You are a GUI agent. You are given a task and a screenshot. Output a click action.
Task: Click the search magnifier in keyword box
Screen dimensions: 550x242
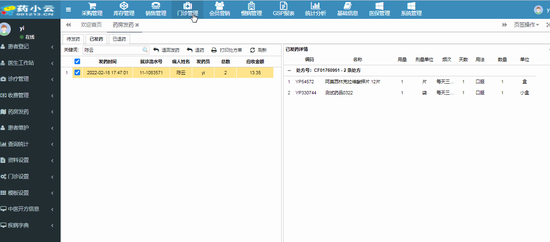(x=145, y=50)
